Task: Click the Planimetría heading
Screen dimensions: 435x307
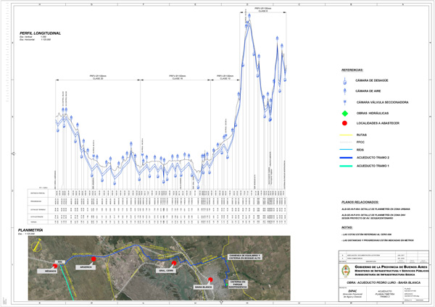Action: click(x=33, y=230)
